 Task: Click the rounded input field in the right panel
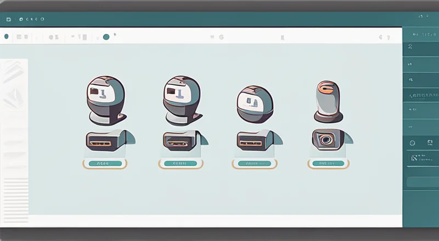(x=423, y=182)
